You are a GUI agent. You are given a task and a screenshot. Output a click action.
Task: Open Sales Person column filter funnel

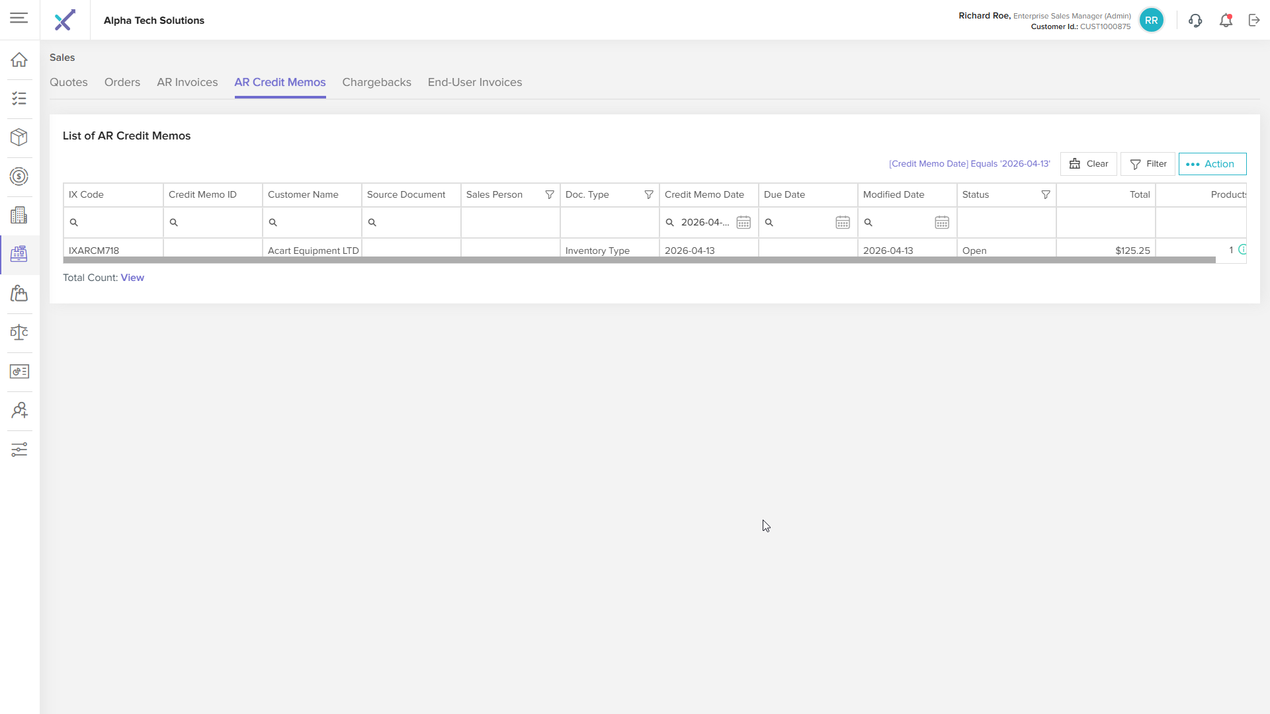tap(550, 195)
